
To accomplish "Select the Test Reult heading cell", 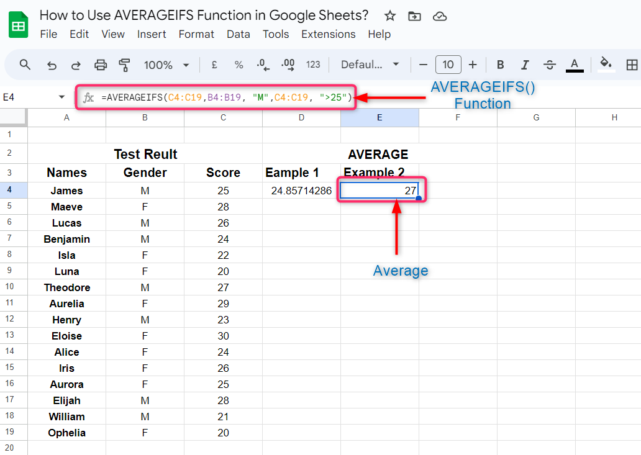I will coord(145,154).
